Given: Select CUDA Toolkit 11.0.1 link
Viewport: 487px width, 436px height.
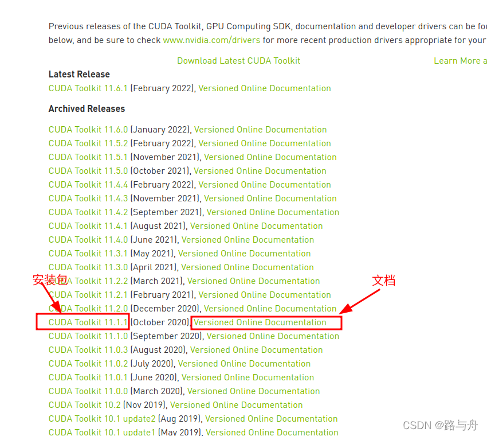Looking at the screenshot, I should click(88, 377).
